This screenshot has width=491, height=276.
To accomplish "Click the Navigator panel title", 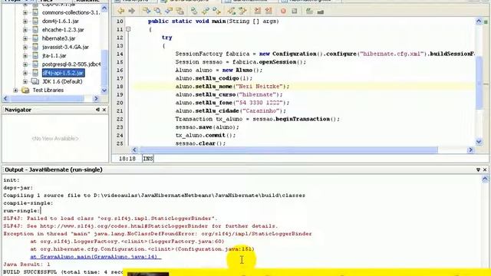I will point(18,110).
